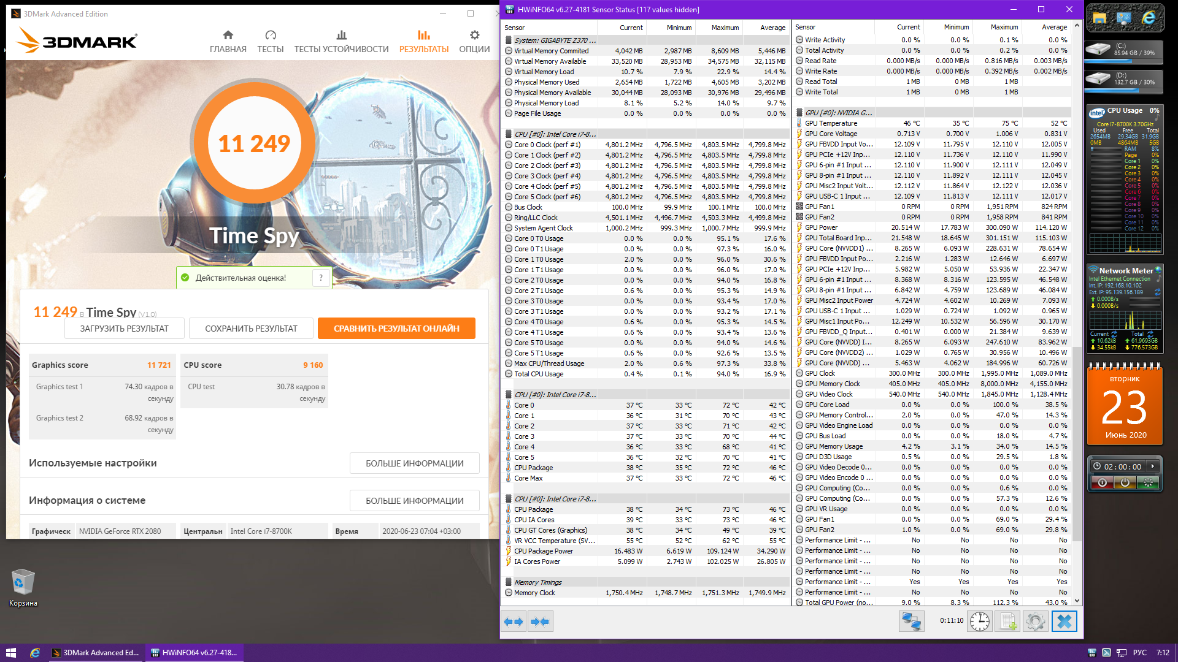Click the yellow power button on timer gadget
This screenshot has width=1178, height=662.
tap(1125, 483)
